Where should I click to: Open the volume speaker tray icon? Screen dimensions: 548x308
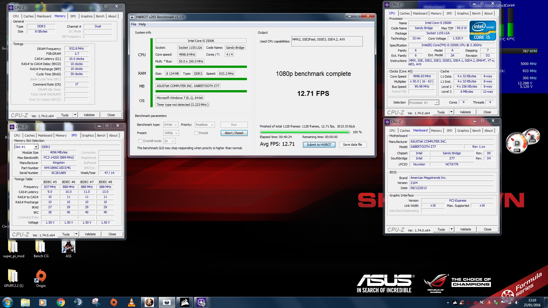tap(517, 303)
